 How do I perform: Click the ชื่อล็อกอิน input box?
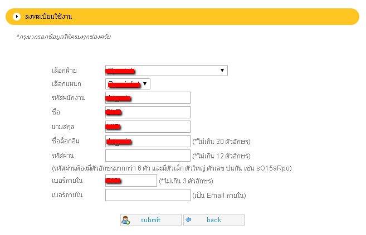click(x=148, y=141)
